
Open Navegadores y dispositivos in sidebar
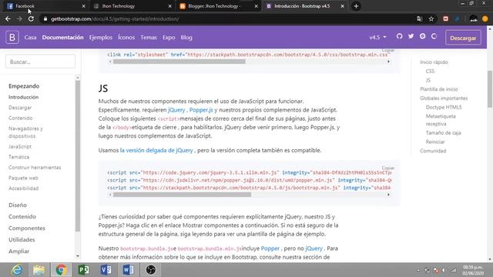click(25, 132)
